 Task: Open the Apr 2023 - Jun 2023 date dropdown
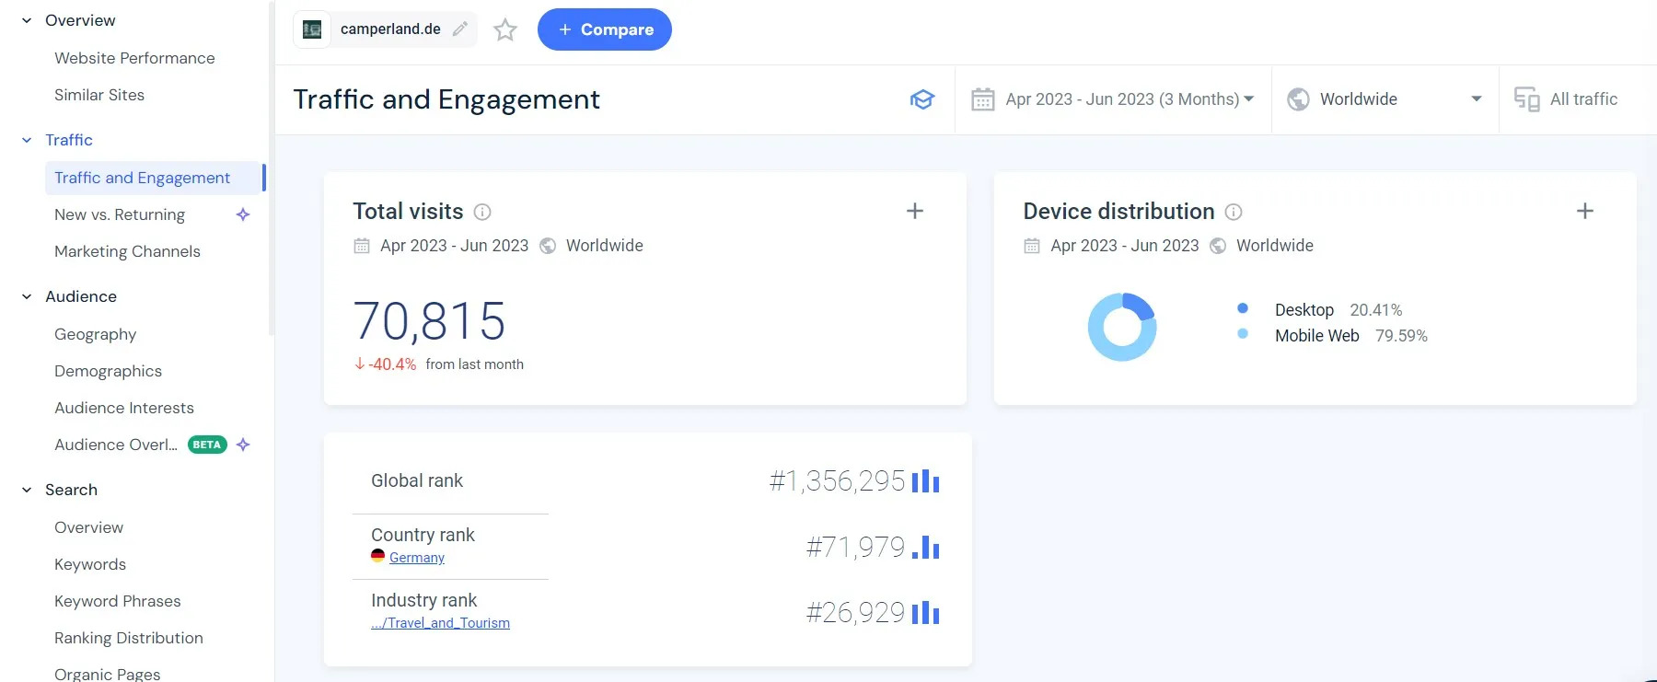[x=1112, y=99]
